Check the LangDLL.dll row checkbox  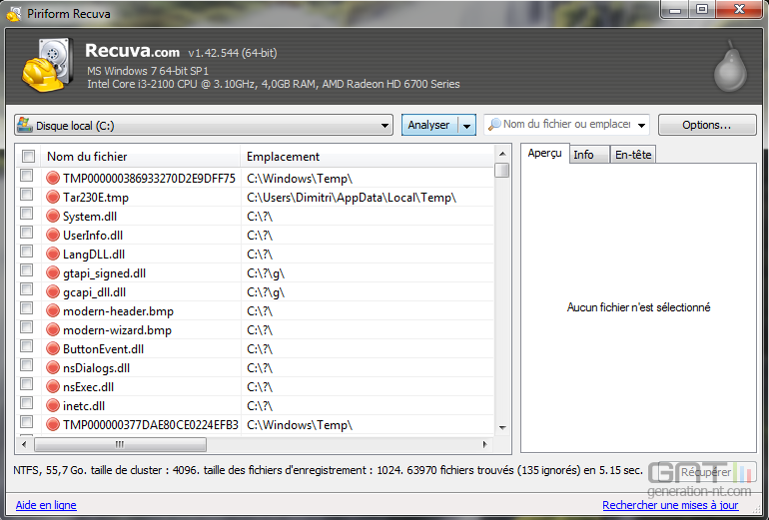coord(27,252)
